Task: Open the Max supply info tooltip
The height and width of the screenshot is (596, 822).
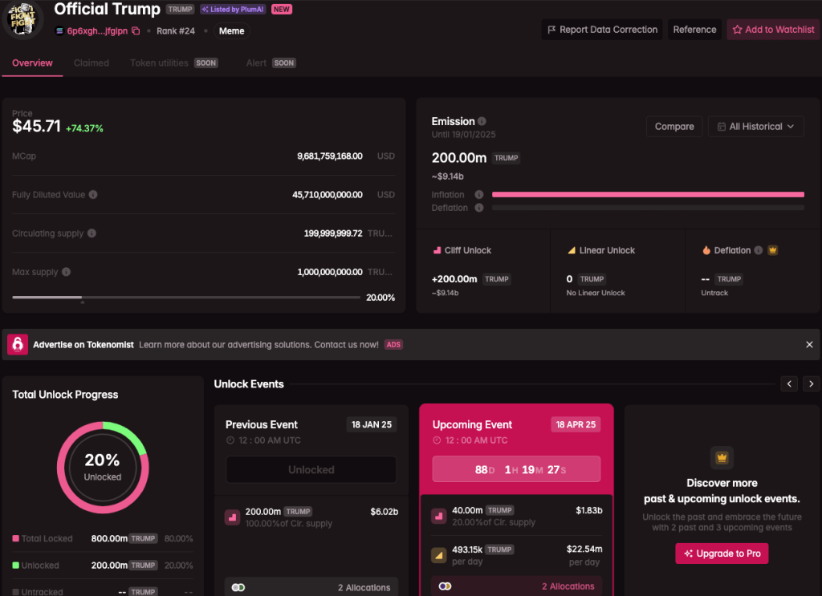Action: point(67,271)
